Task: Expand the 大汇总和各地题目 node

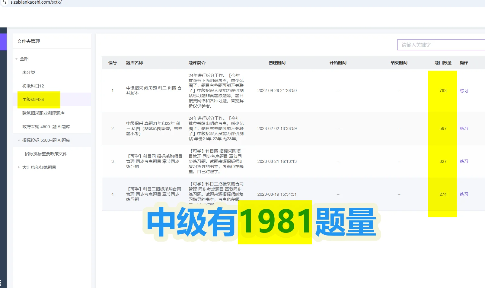Action: tap(19, 167)
